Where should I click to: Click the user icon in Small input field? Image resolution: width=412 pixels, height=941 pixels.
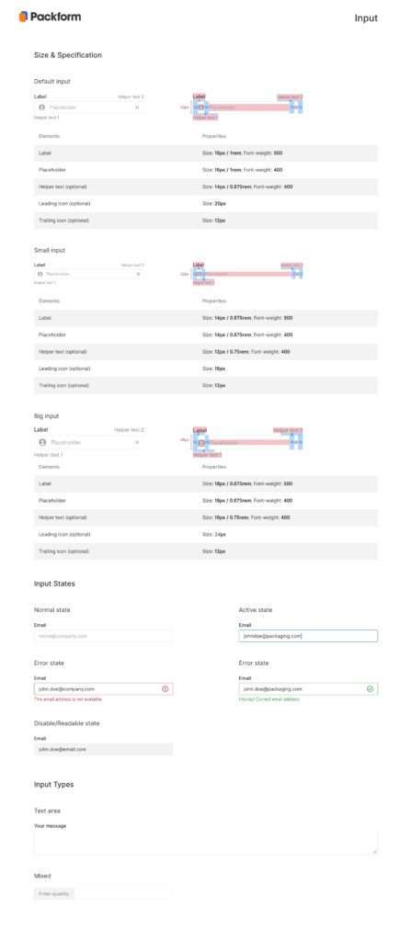40,274
